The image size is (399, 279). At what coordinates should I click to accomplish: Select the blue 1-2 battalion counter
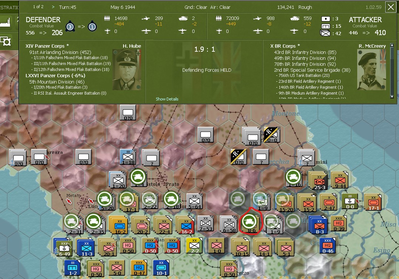(x=72, y=267)
